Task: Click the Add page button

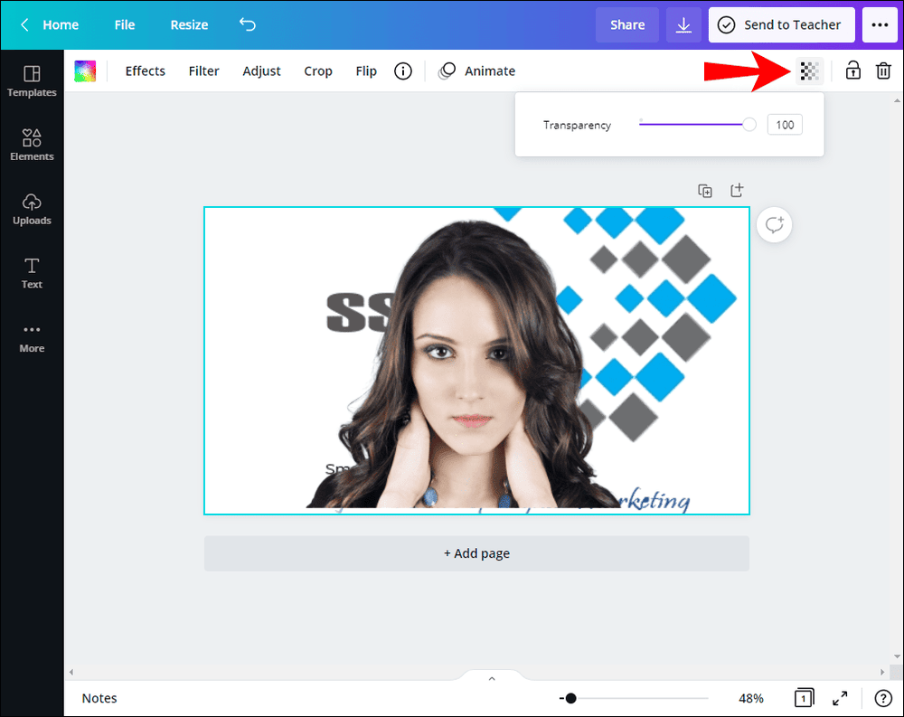Action: coord(476,552)
